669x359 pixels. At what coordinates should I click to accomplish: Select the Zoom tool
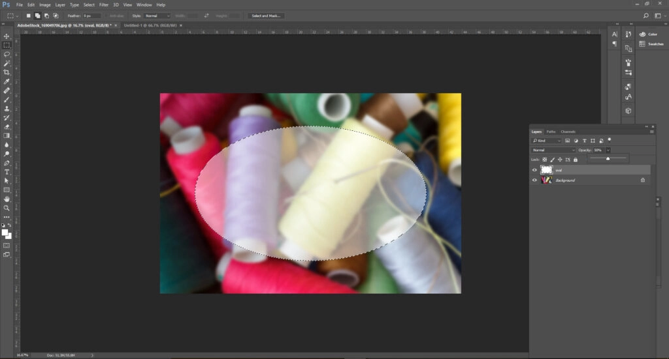click(7, 208)
